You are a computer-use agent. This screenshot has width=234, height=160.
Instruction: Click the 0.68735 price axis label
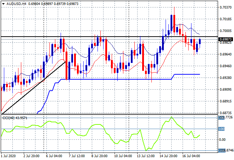(x=225, y=113)
